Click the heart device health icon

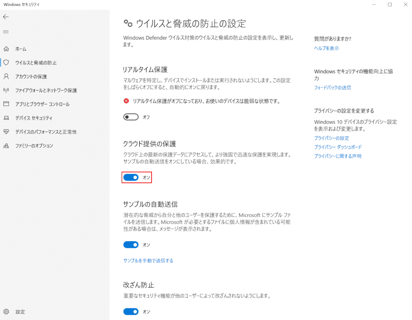(6, 132)
